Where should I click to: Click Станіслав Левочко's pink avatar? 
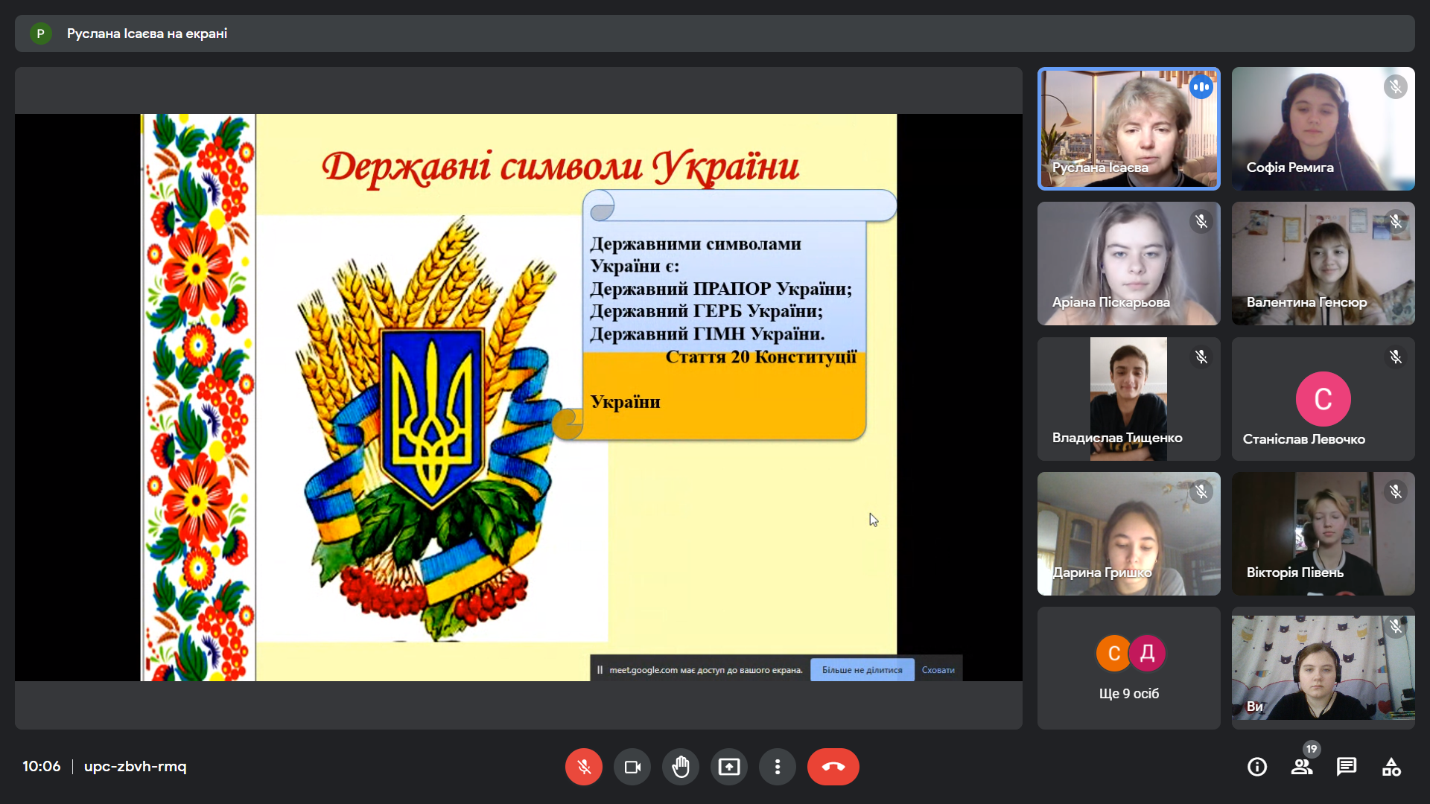1323,399
